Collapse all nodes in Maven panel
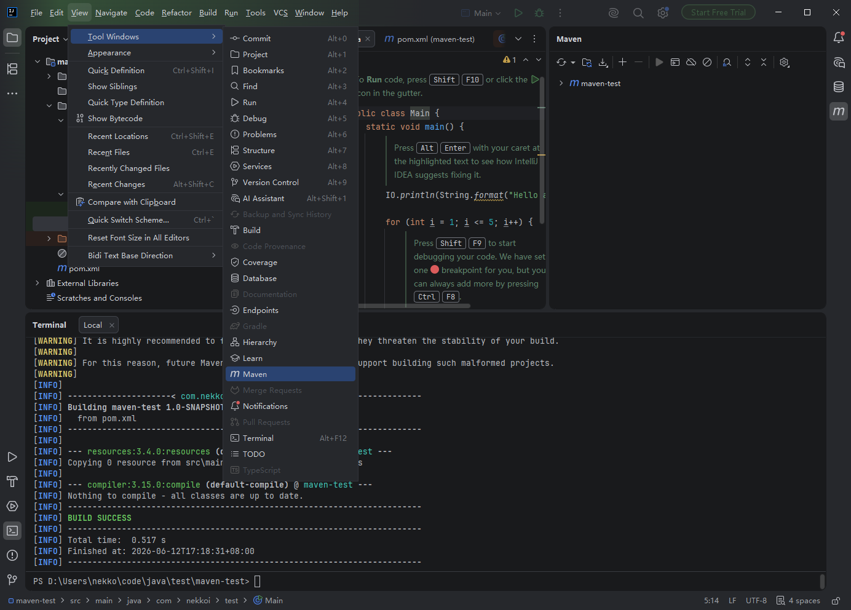 pos(764,62)
